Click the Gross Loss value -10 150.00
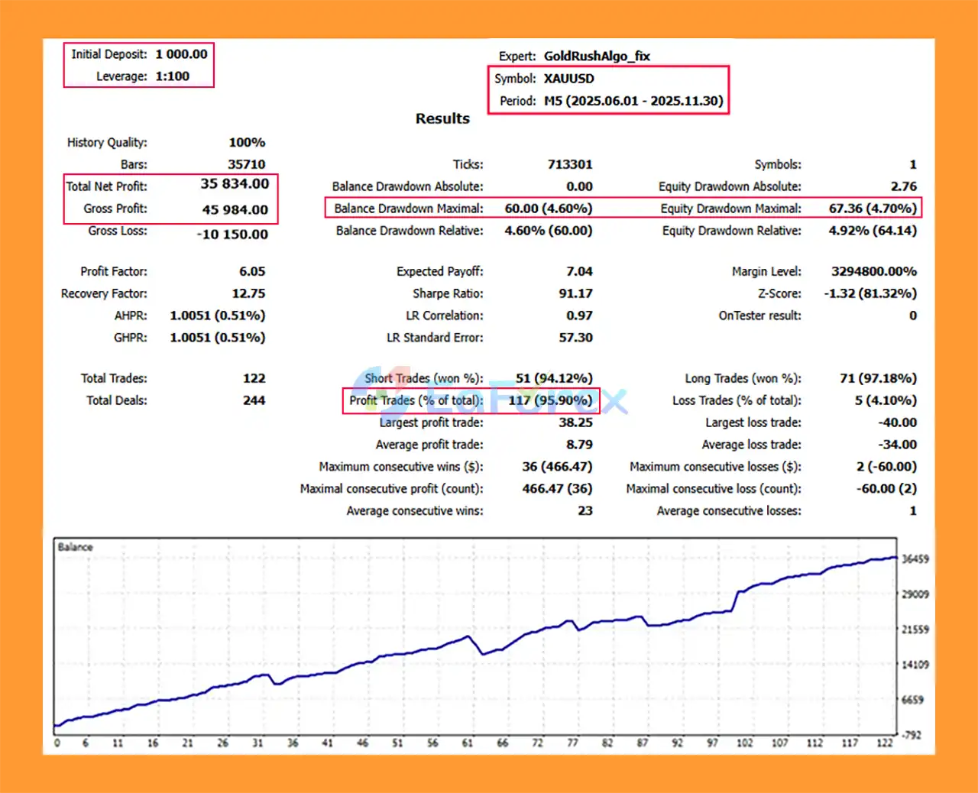 232,235
